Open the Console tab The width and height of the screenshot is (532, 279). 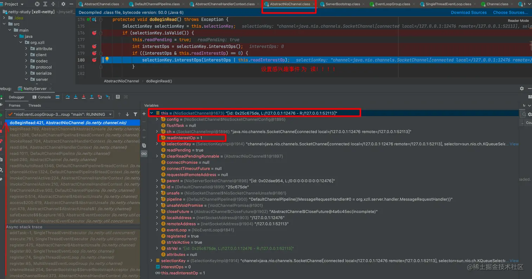pyautogui.click(x=42, y=97)
